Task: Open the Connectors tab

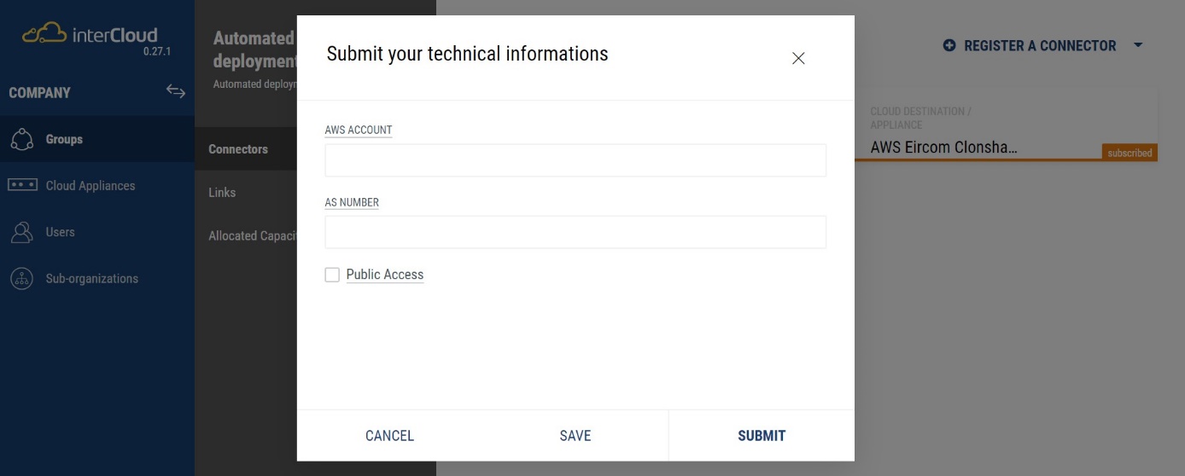Action: [238, 149]
